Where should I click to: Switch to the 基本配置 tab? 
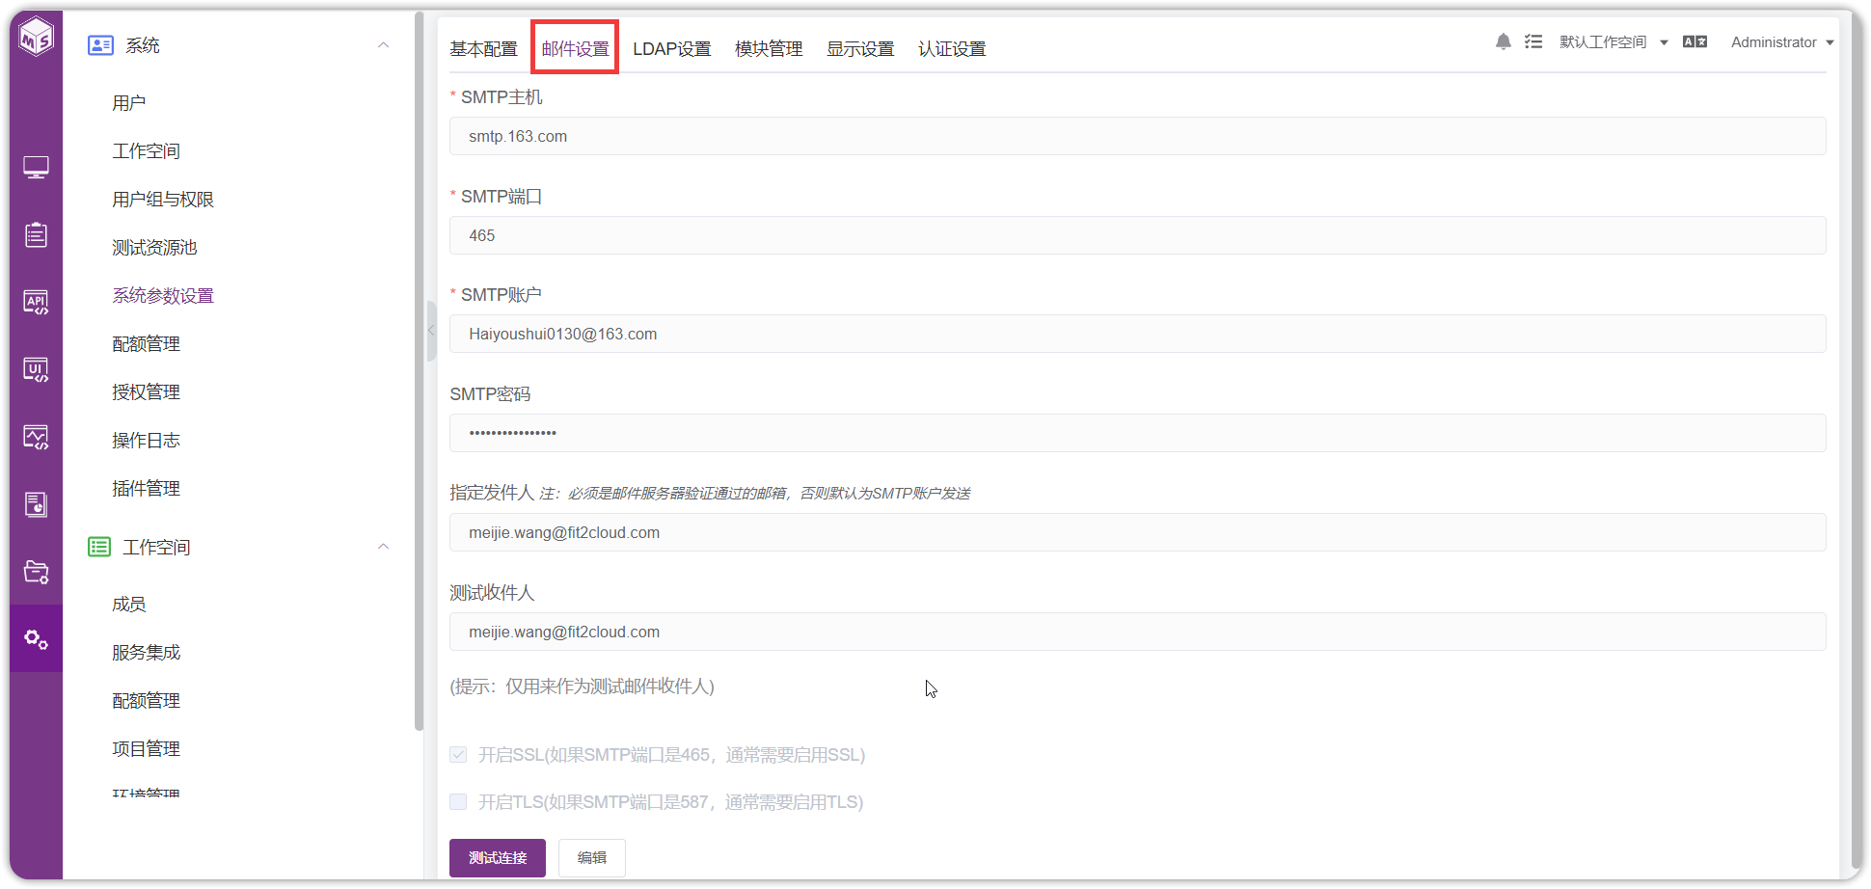483,48
